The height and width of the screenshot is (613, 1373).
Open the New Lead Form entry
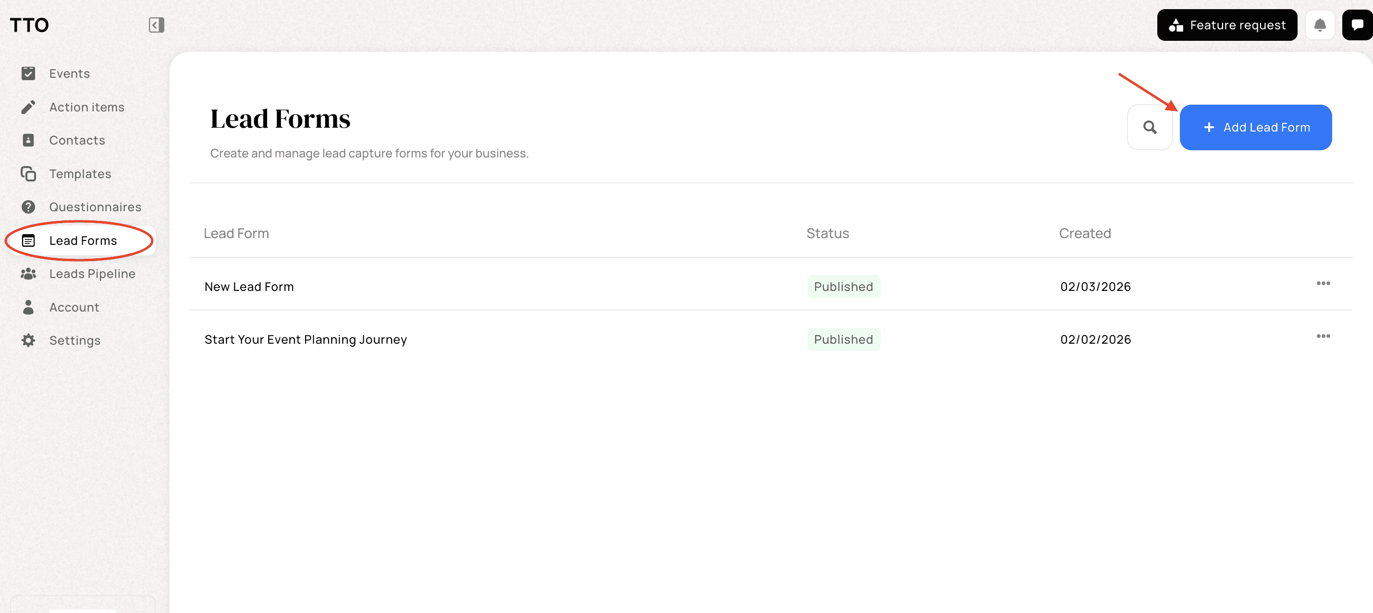(x=249, y=287)
